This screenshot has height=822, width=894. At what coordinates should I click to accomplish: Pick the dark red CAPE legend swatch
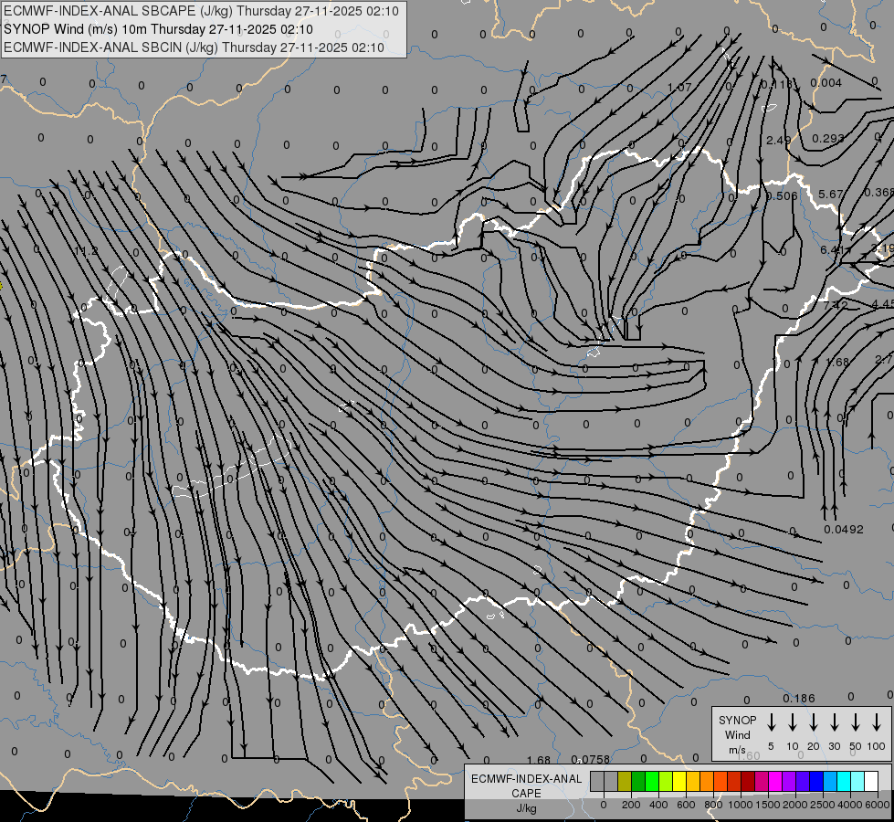pyautogui.click(x=748, y=781)
